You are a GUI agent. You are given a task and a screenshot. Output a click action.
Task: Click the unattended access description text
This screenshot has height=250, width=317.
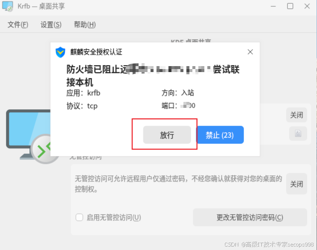point(178,184)
